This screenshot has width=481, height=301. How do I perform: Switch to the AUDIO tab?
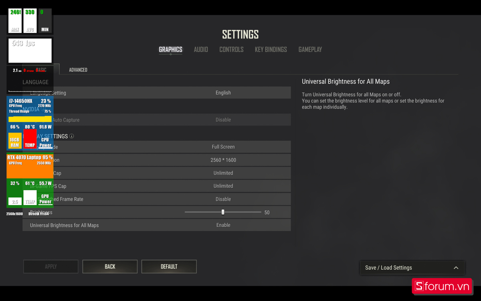tap(201, 49)
